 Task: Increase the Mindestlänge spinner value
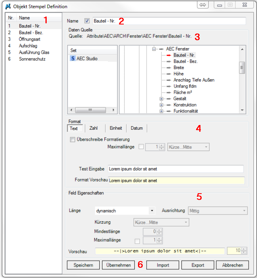[x=159, y=230]
